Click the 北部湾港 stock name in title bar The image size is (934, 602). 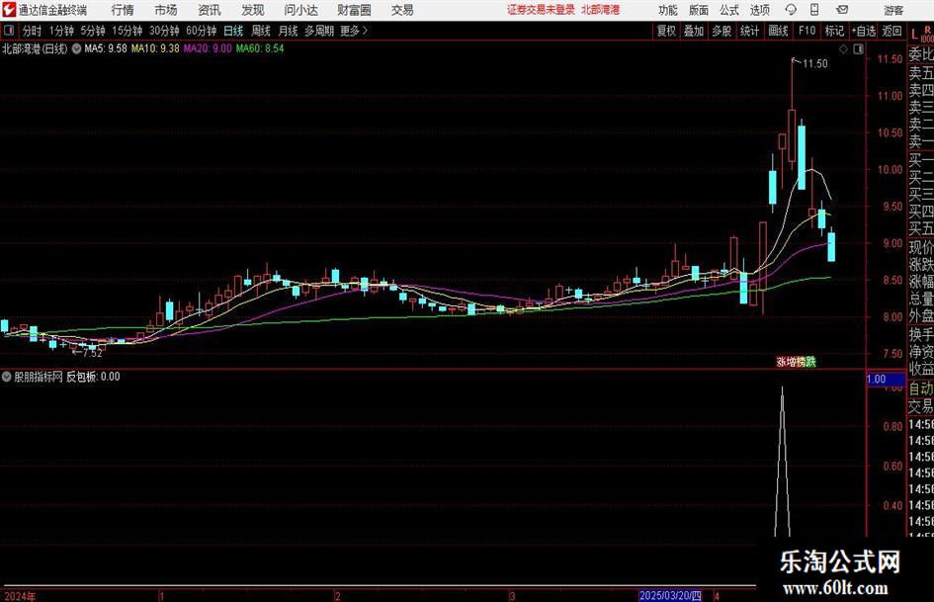pyautogui.click(x=601, y=10)
